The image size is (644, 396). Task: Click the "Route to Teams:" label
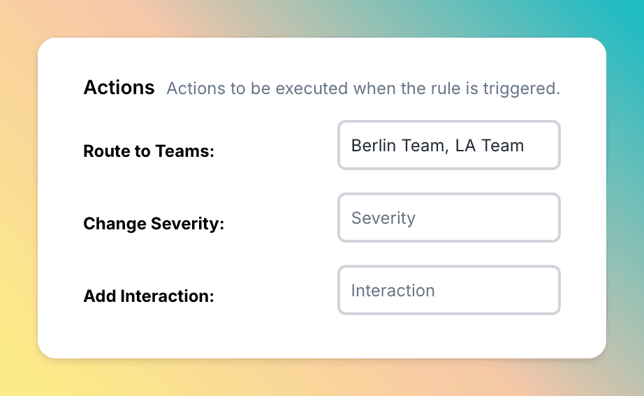pyautogui.click(x=149, y=151)
